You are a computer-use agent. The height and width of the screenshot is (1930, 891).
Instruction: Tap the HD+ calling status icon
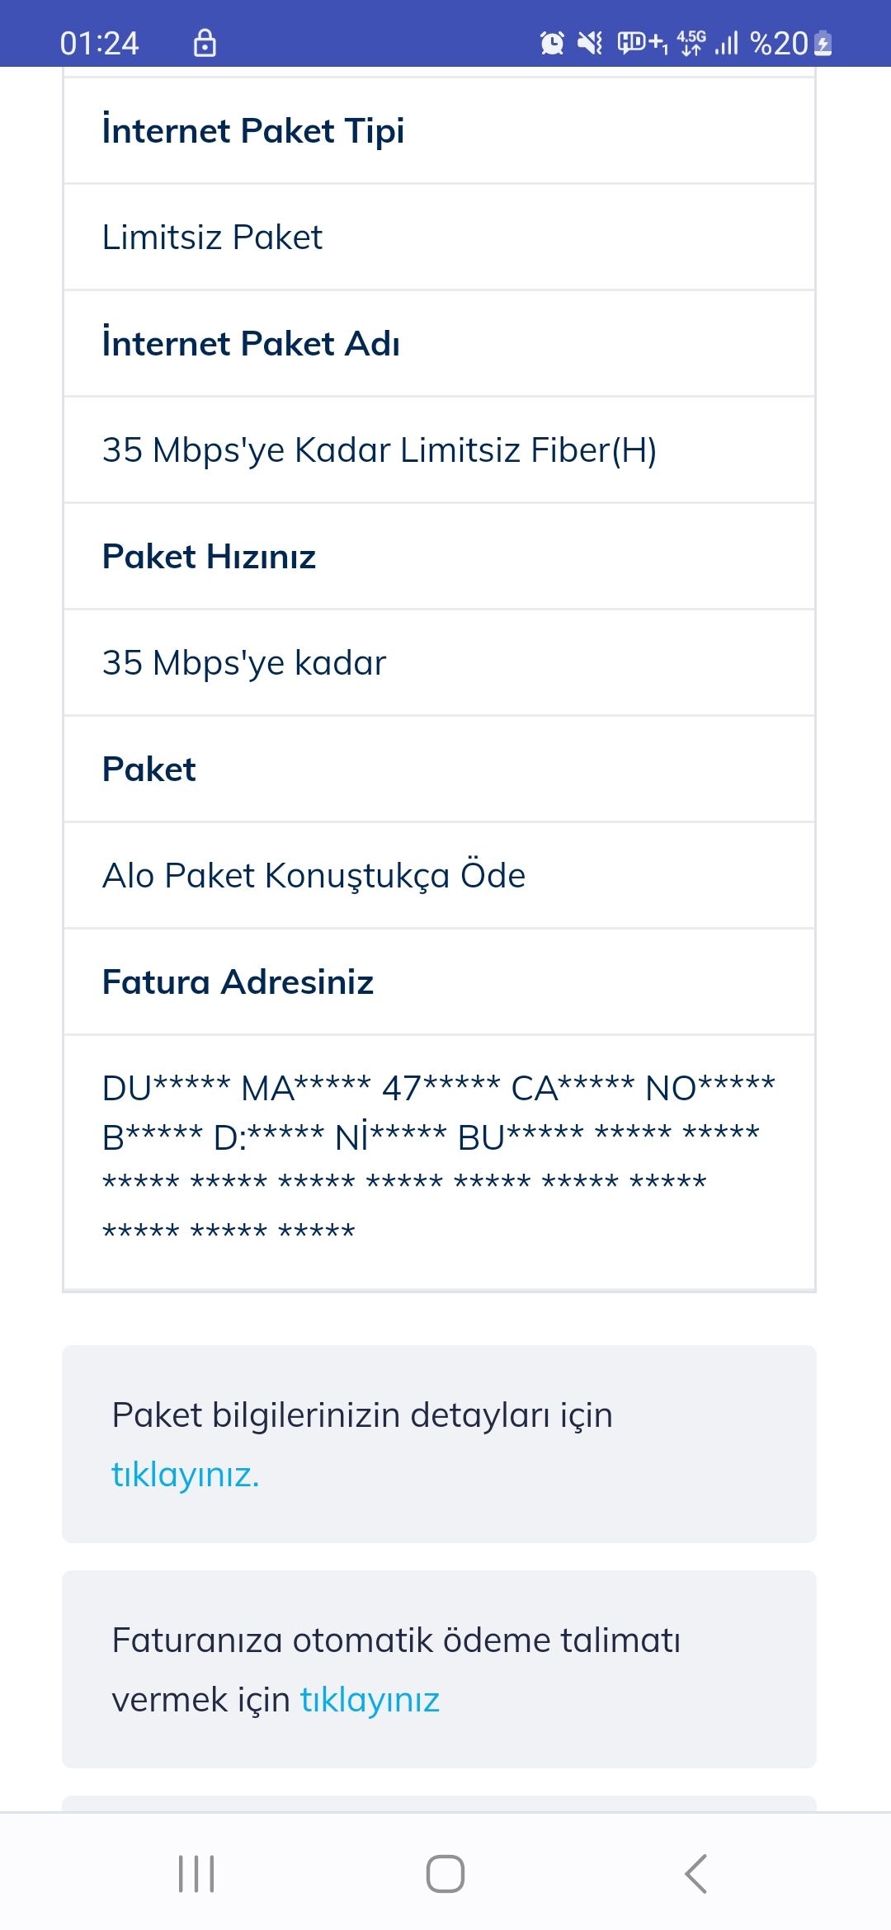[x=643, y=43]
